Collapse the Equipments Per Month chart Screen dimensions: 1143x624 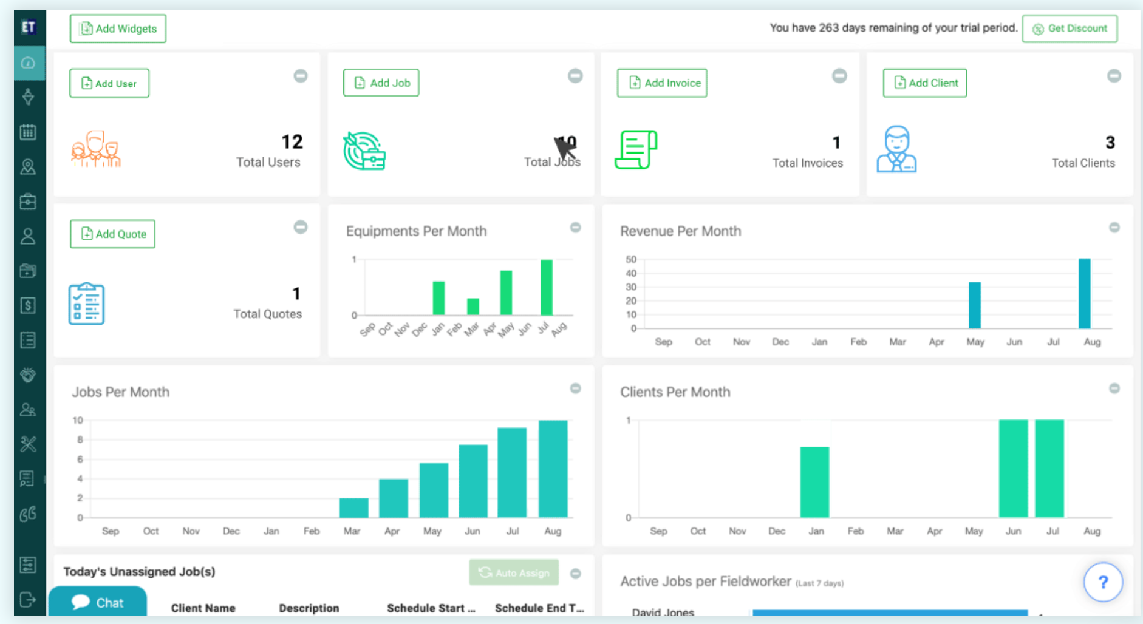point(575,228)
